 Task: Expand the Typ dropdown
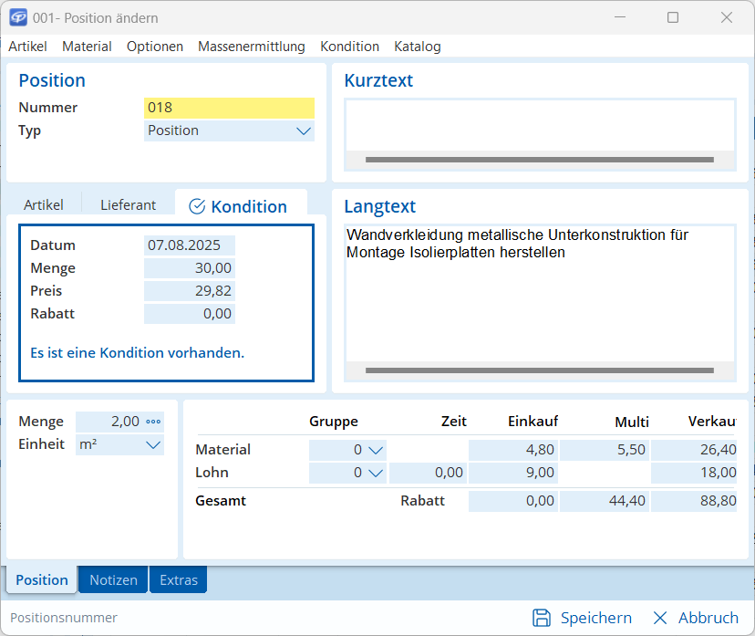tap(304, 130)
